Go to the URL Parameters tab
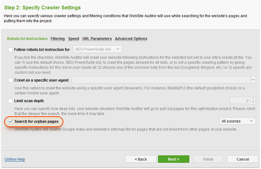The image size is (261, 169). coord(97,39)
